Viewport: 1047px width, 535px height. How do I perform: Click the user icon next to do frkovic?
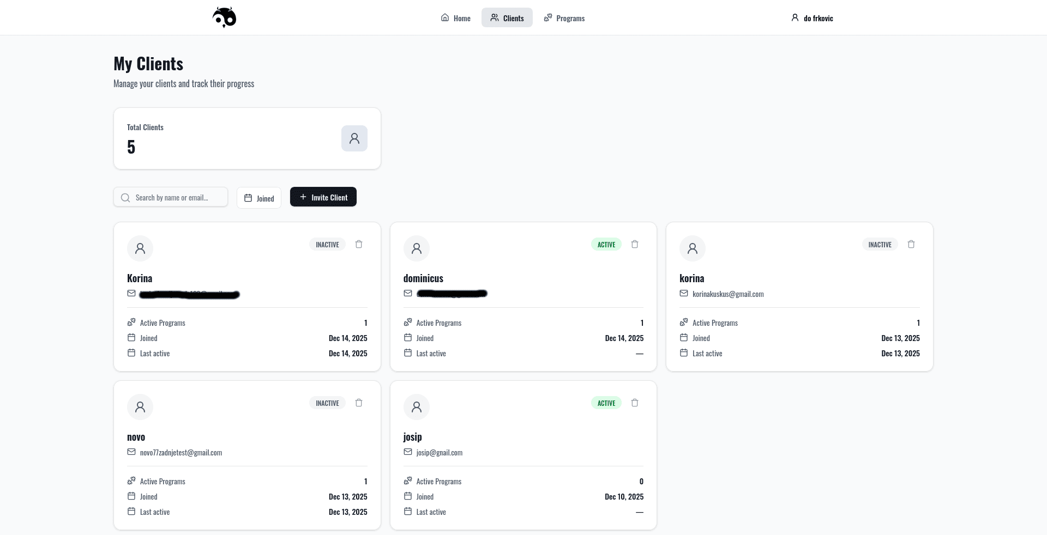795,17
